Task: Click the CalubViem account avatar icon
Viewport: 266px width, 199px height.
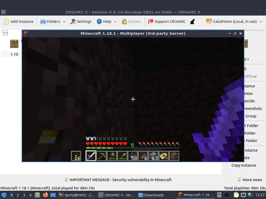Action: pyautogui.click(x=209, y=22)
